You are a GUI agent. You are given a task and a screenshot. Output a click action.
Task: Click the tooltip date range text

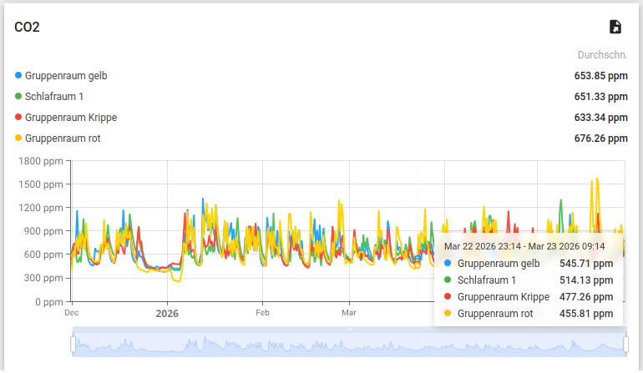point(524,246)
